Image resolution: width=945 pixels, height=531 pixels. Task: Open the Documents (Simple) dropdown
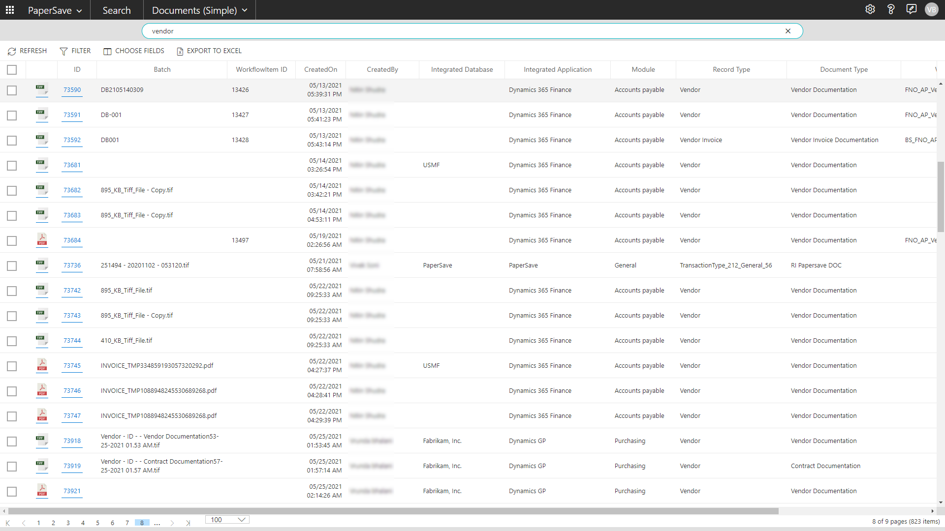click(x=199, y=10)
